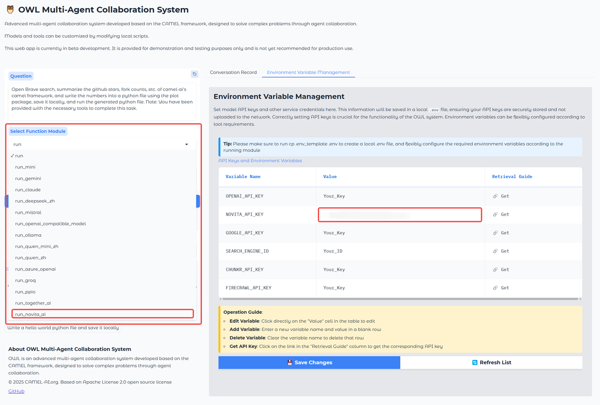Screen dimensions: 600x405
Task: Edit the GOOGLE_API_KEY value cell
Action: click(x=400, y=232)
